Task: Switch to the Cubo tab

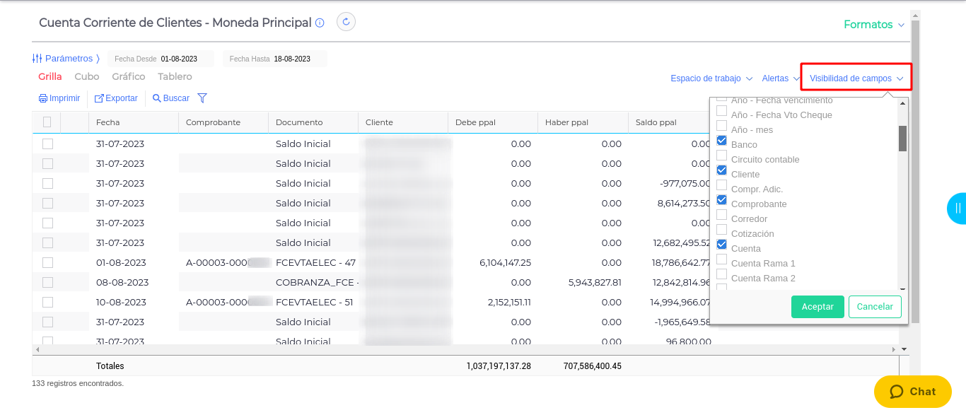Action: [x=87, y=76]
